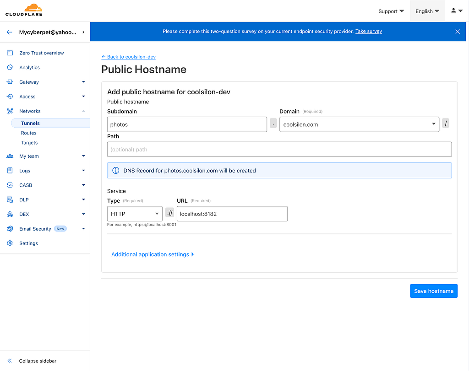Click the info icon in DNS notice

[115, 171]
